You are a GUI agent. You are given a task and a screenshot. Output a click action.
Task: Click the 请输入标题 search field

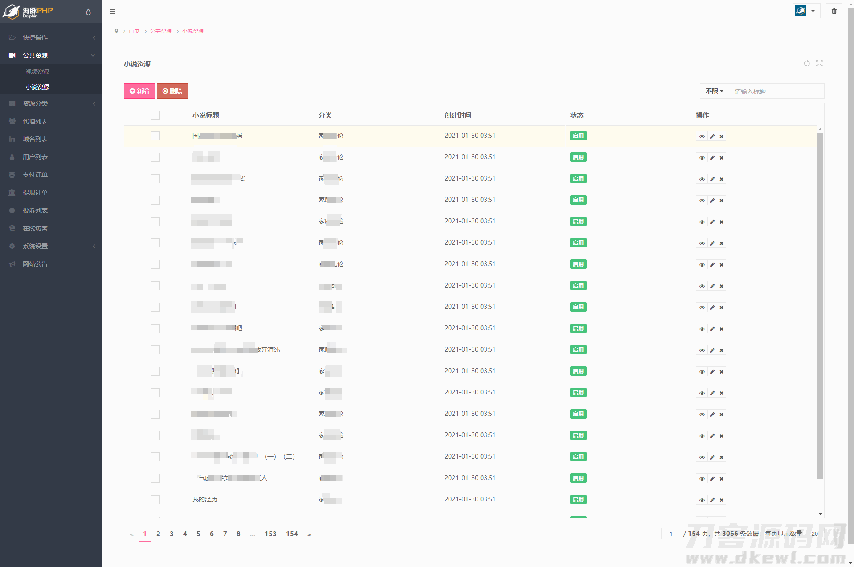776,91
